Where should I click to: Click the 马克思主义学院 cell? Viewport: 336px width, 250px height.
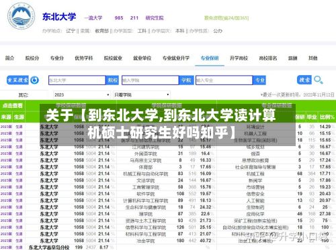[x=146, y=160]
